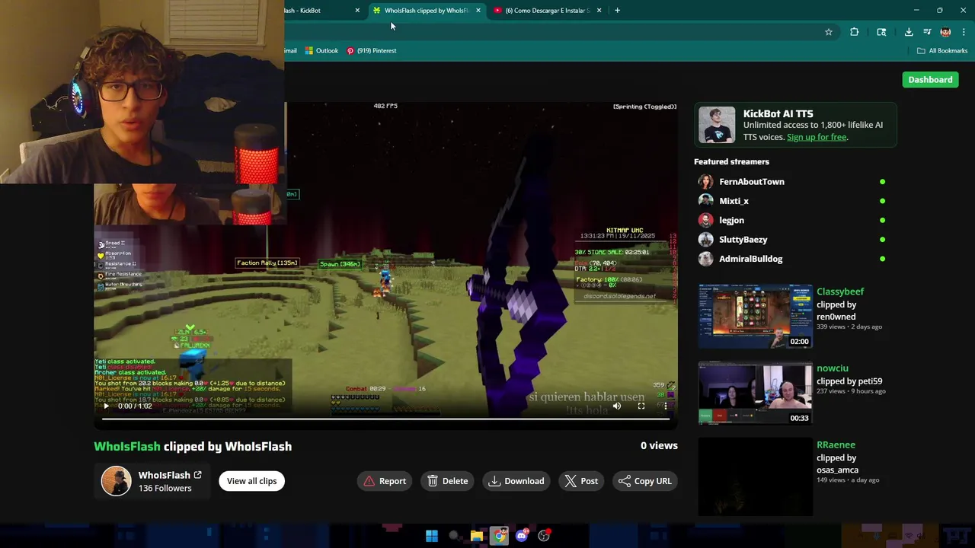
Task: Click FernAboutTown avatar icon
Action: (x=706, y=181)
